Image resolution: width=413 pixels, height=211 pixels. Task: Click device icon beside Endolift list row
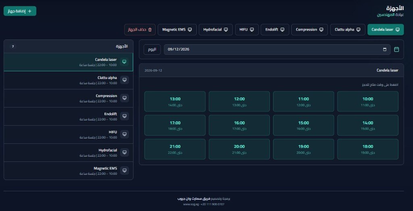[x=124, y=116]
